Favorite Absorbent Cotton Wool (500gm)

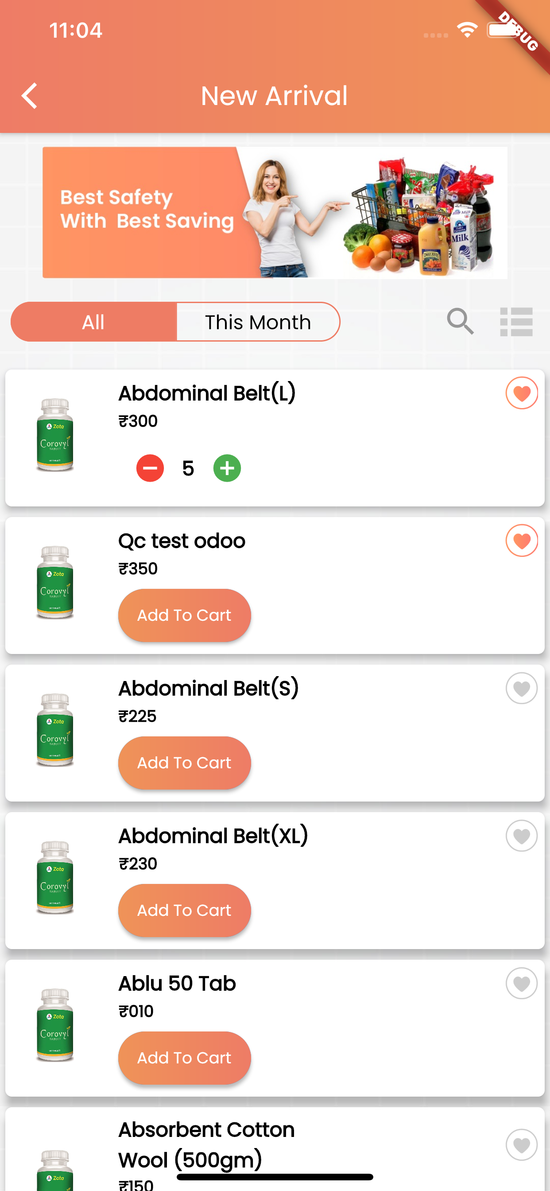521,1145
